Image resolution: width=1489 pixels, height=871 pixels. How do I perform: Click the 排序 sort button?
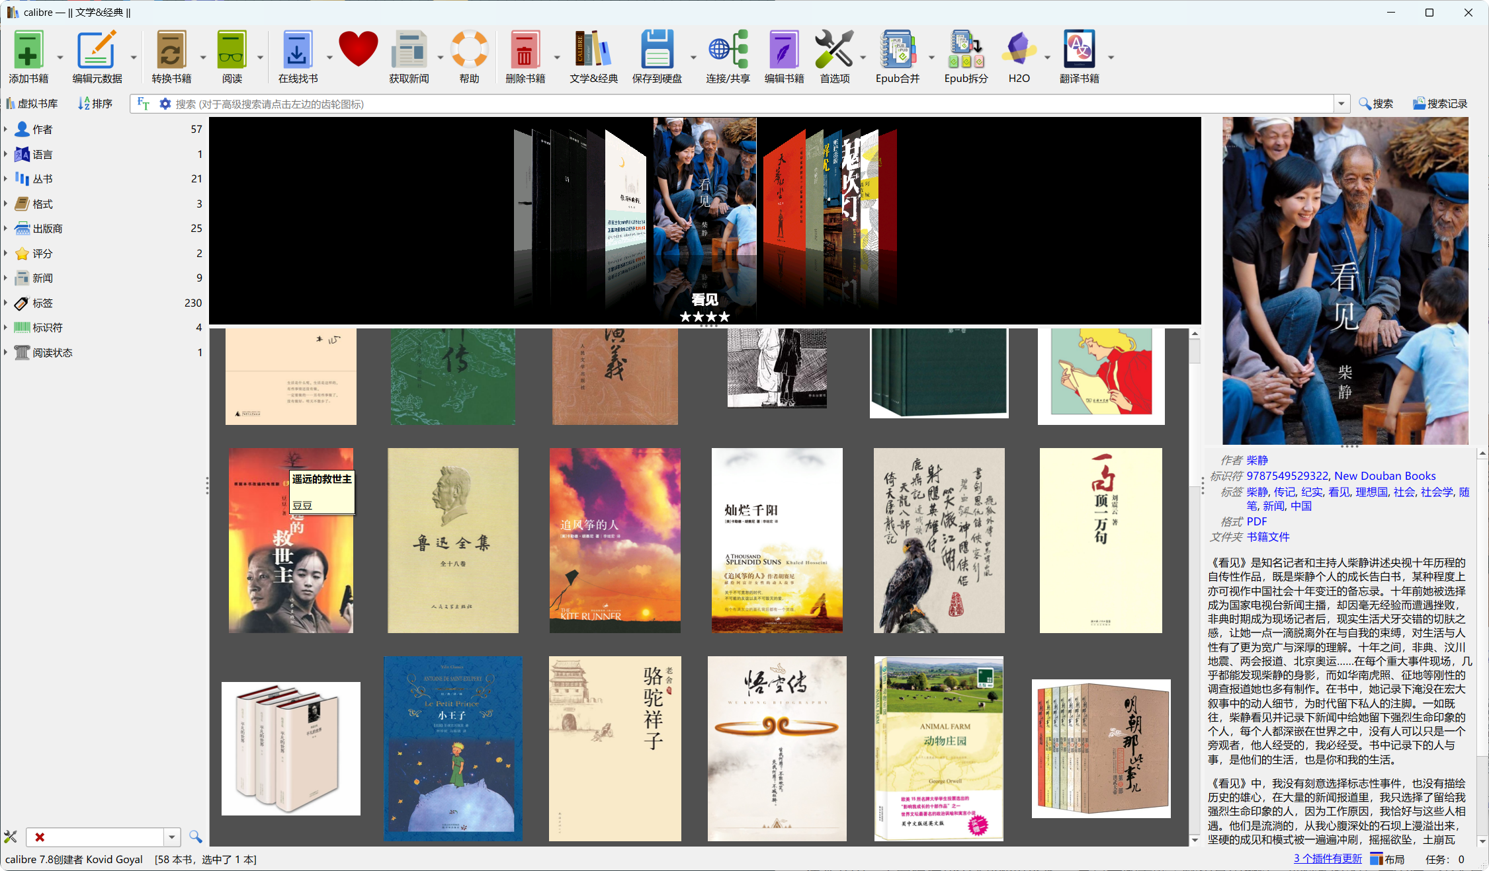click(95, 104)
